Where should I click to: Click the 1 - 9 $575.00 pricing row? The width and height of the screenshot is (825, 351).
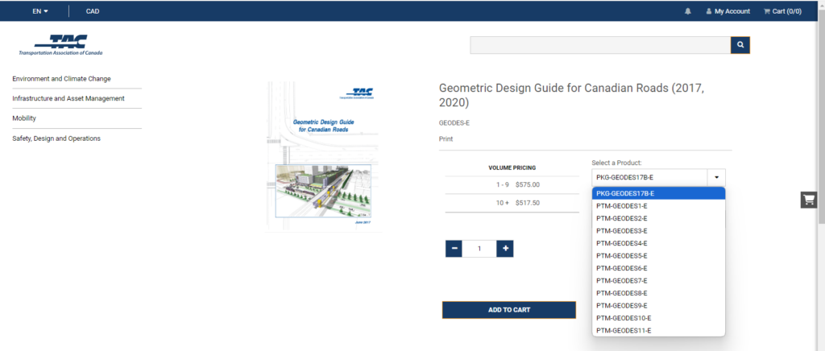pos(512,185)
